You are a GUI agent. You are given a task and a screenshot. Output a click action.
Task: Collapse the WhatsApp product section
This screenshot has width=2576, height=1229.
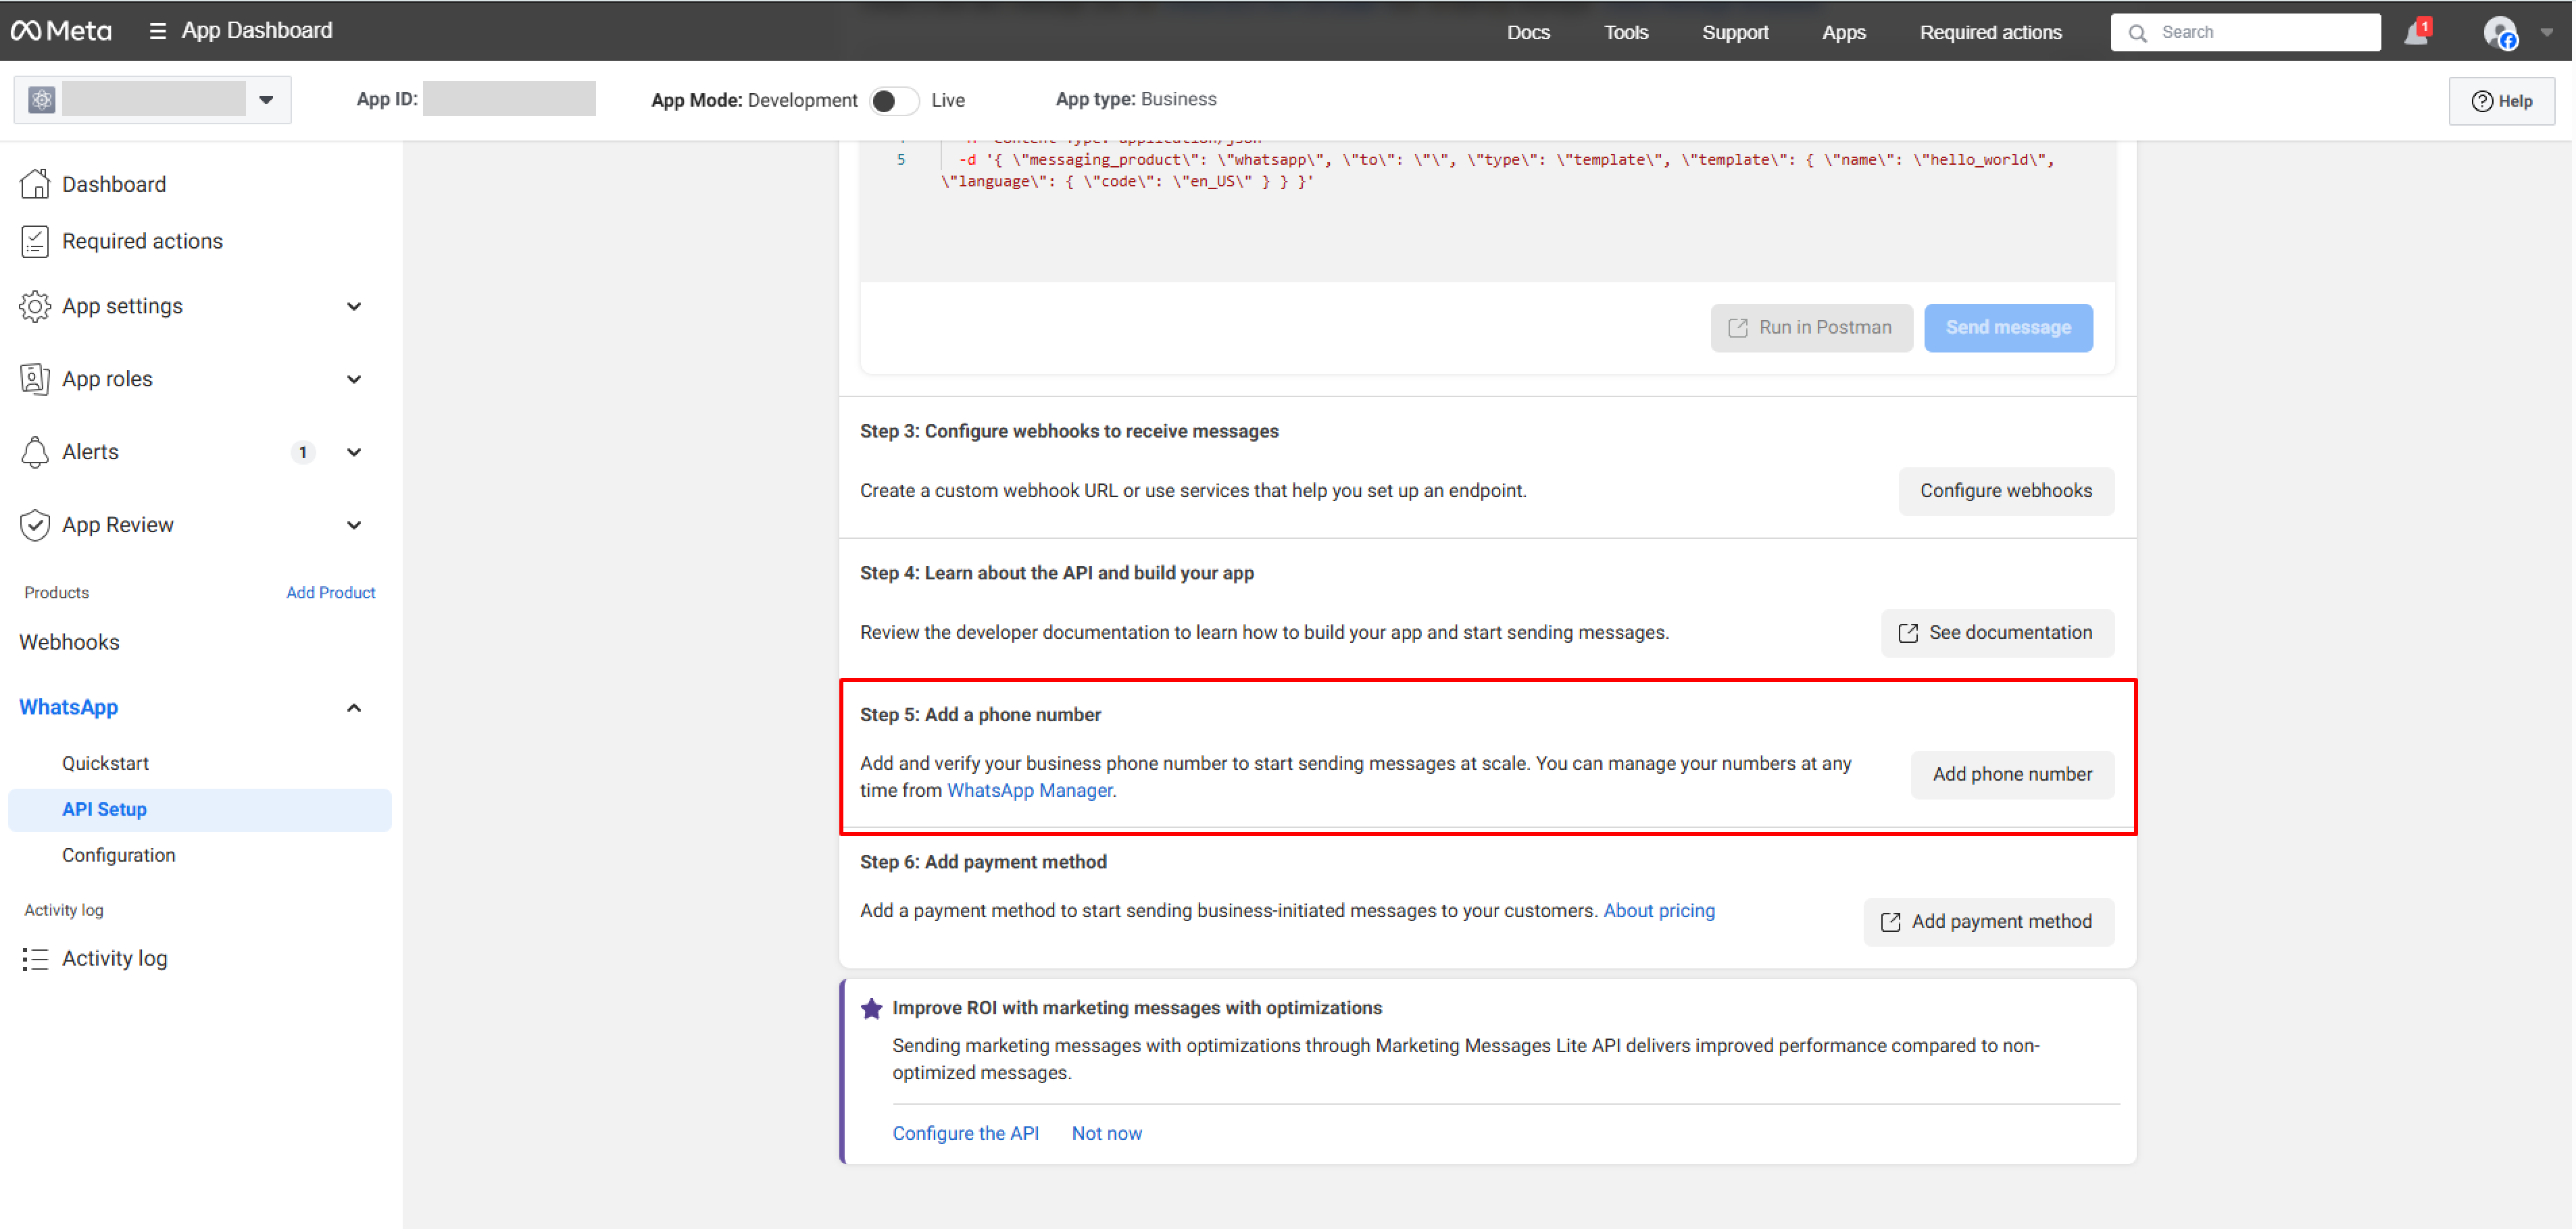click(x=354, y=706)
